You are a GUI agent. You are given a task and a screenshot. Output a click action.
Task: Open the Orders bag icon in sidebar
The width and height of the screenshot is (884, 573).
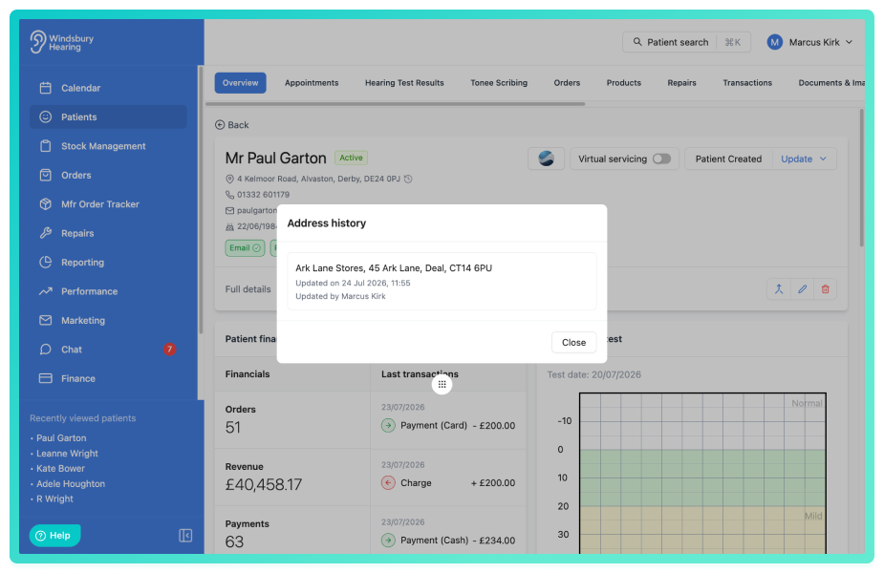coord(46,175)
